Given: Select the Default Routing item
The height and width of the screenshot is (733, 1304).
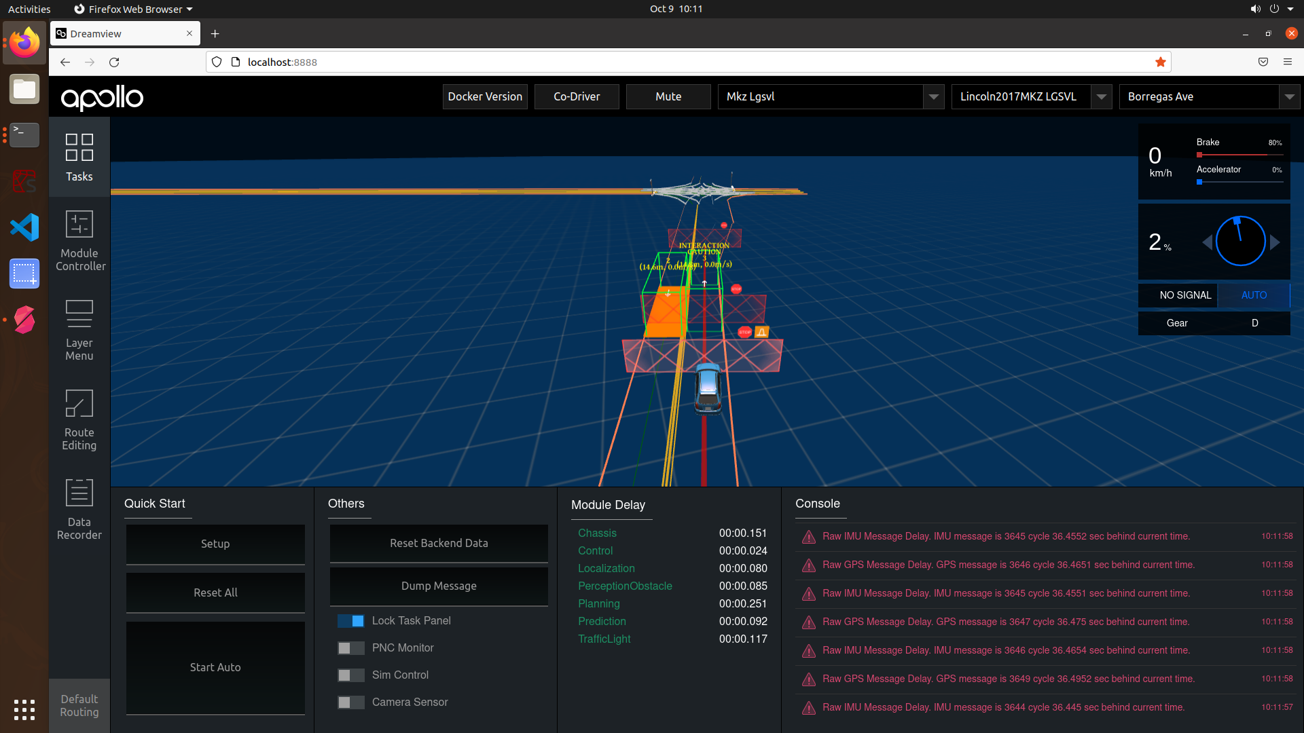Looking at the screenshot, I should (x=79, y=706).
